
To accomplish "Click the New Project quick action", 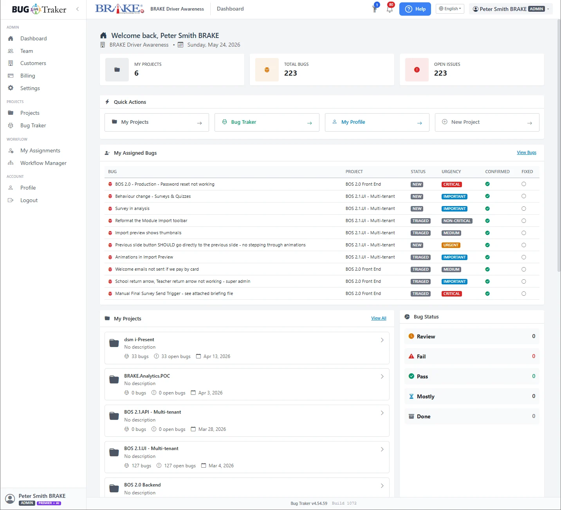I will pos(487,122).
